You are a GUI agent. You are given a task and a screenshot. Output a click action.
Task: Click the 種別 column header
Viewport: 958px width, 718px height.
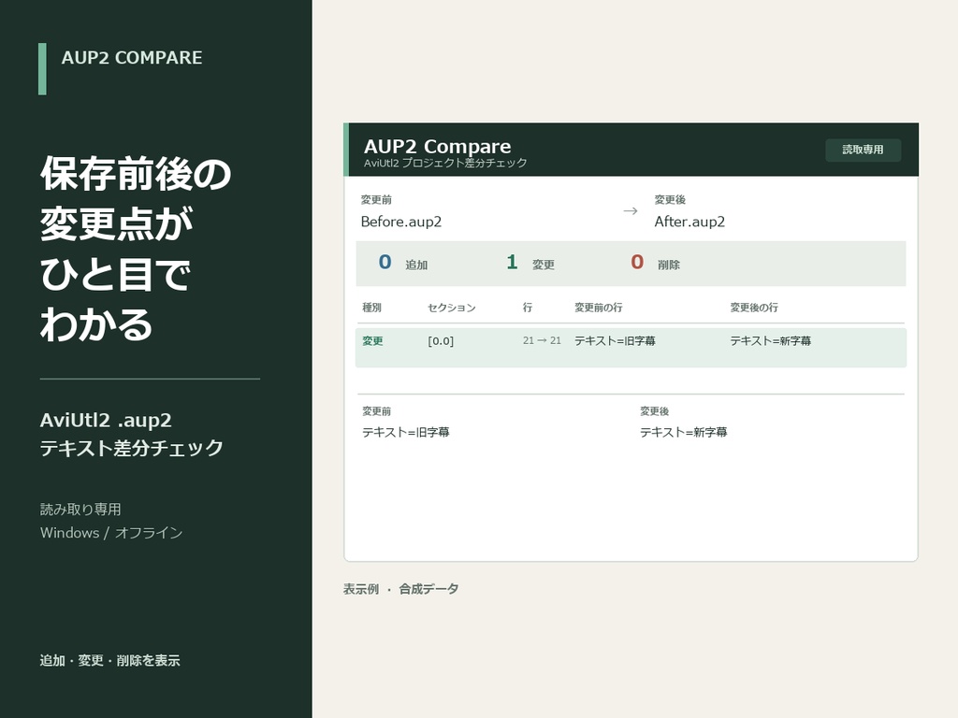pyautogui.click(x=371, y=308)
